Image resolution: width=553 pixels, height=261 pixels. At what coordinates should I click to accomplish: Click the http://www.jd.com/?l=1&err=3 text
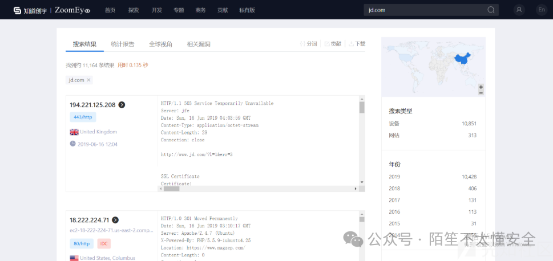tap(197, 154)
